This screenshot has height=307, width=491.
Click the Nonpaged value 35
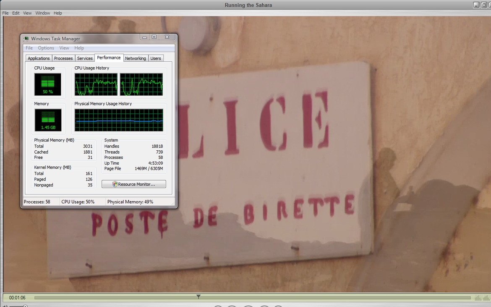90,185
